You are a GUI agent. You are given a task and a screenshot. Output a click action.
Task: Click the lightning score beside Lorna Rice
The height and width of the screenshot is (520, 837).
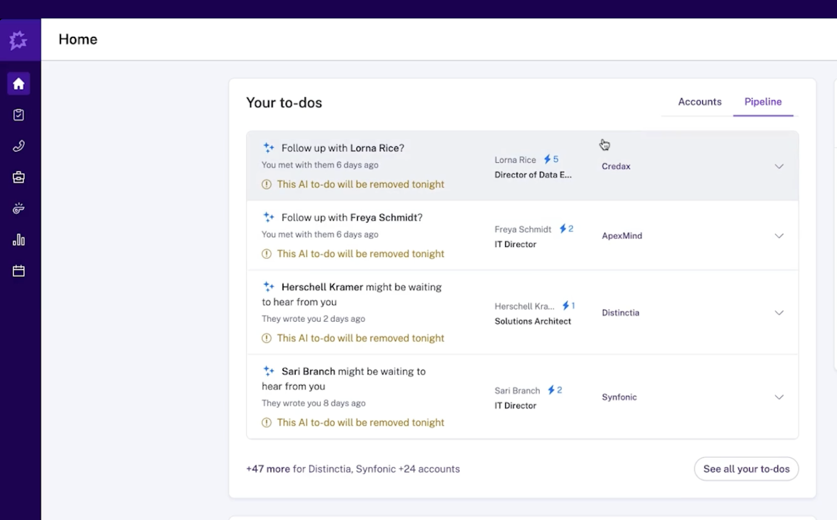tap(551, 159)
